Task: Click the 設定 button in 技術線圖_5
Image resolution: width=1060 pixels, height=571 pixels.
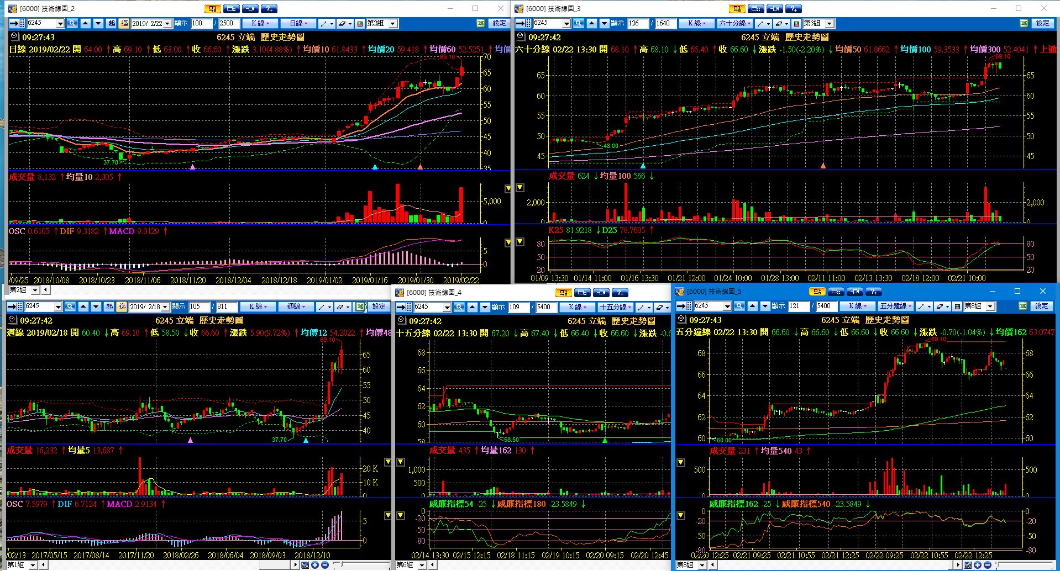Action: pos(1042,306)
